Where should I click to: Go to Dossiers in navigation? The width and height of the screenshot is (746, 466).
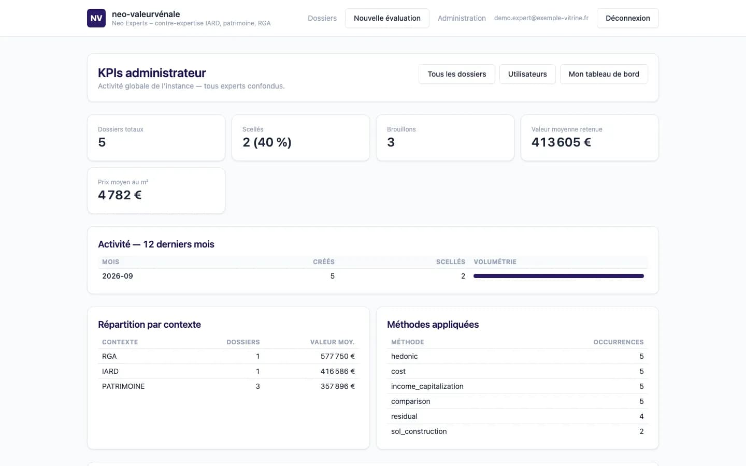(322, 18)
